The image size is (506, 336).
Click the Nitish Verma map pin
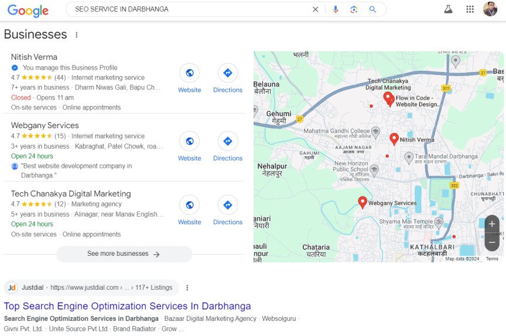[394, 139]
